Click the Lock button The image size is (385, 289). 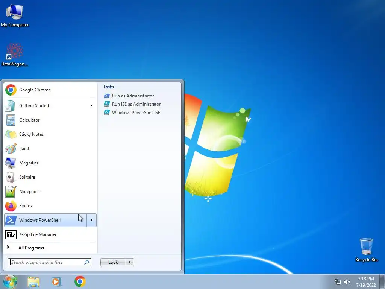pos(113,262)
